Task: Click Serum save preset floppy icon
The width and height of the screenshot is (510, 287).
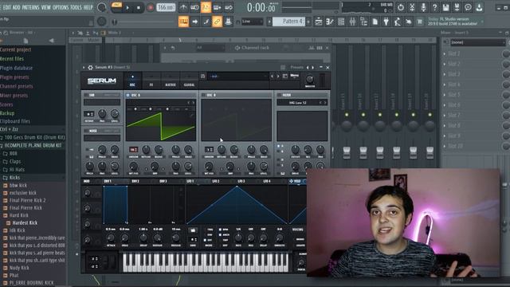Action: pos(202,77)
